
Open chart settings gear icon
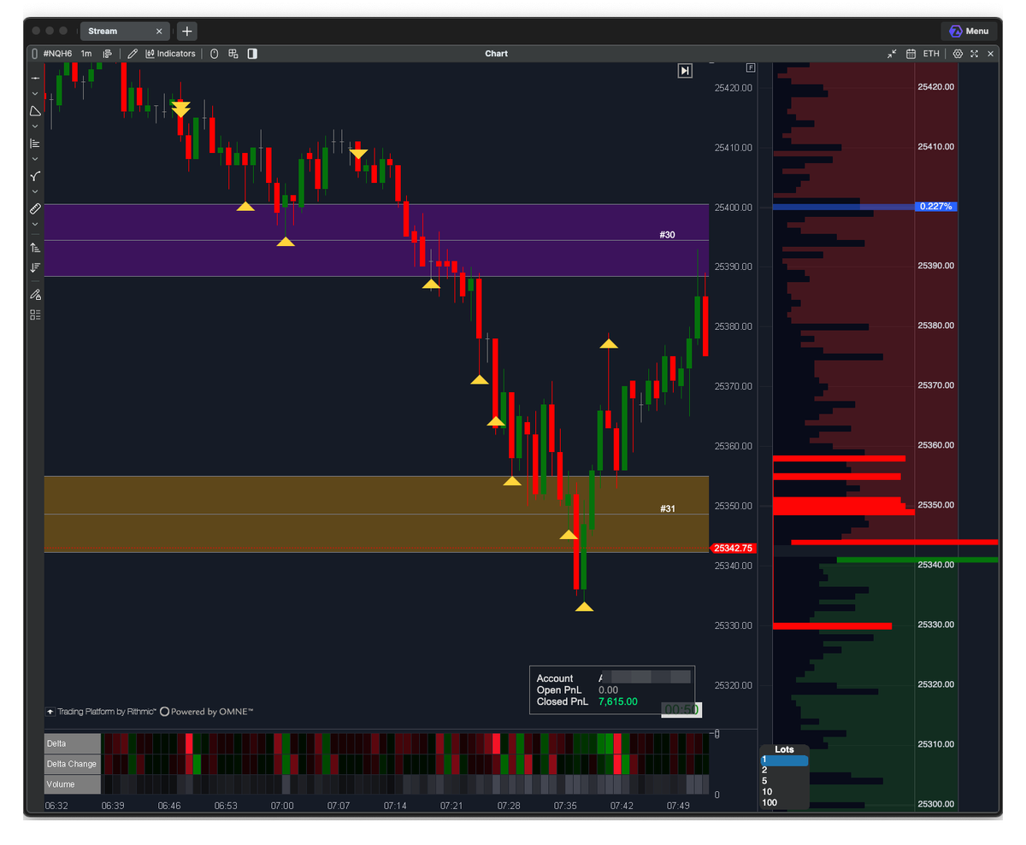pos(958,53)
